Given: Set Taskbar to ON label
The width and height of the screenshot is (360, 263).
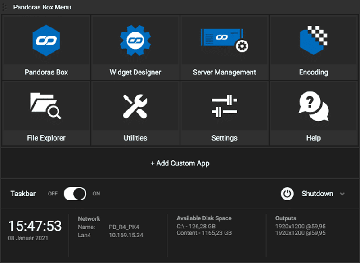Looking at the screenshot, I should 96,194.
